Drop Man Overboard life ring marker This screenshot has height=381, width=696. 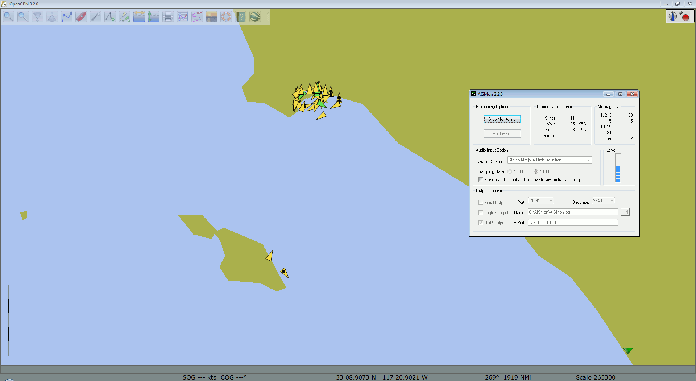click(226, 17)
